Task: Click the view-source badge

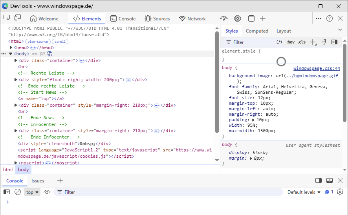Action: [x=38, y=42]
